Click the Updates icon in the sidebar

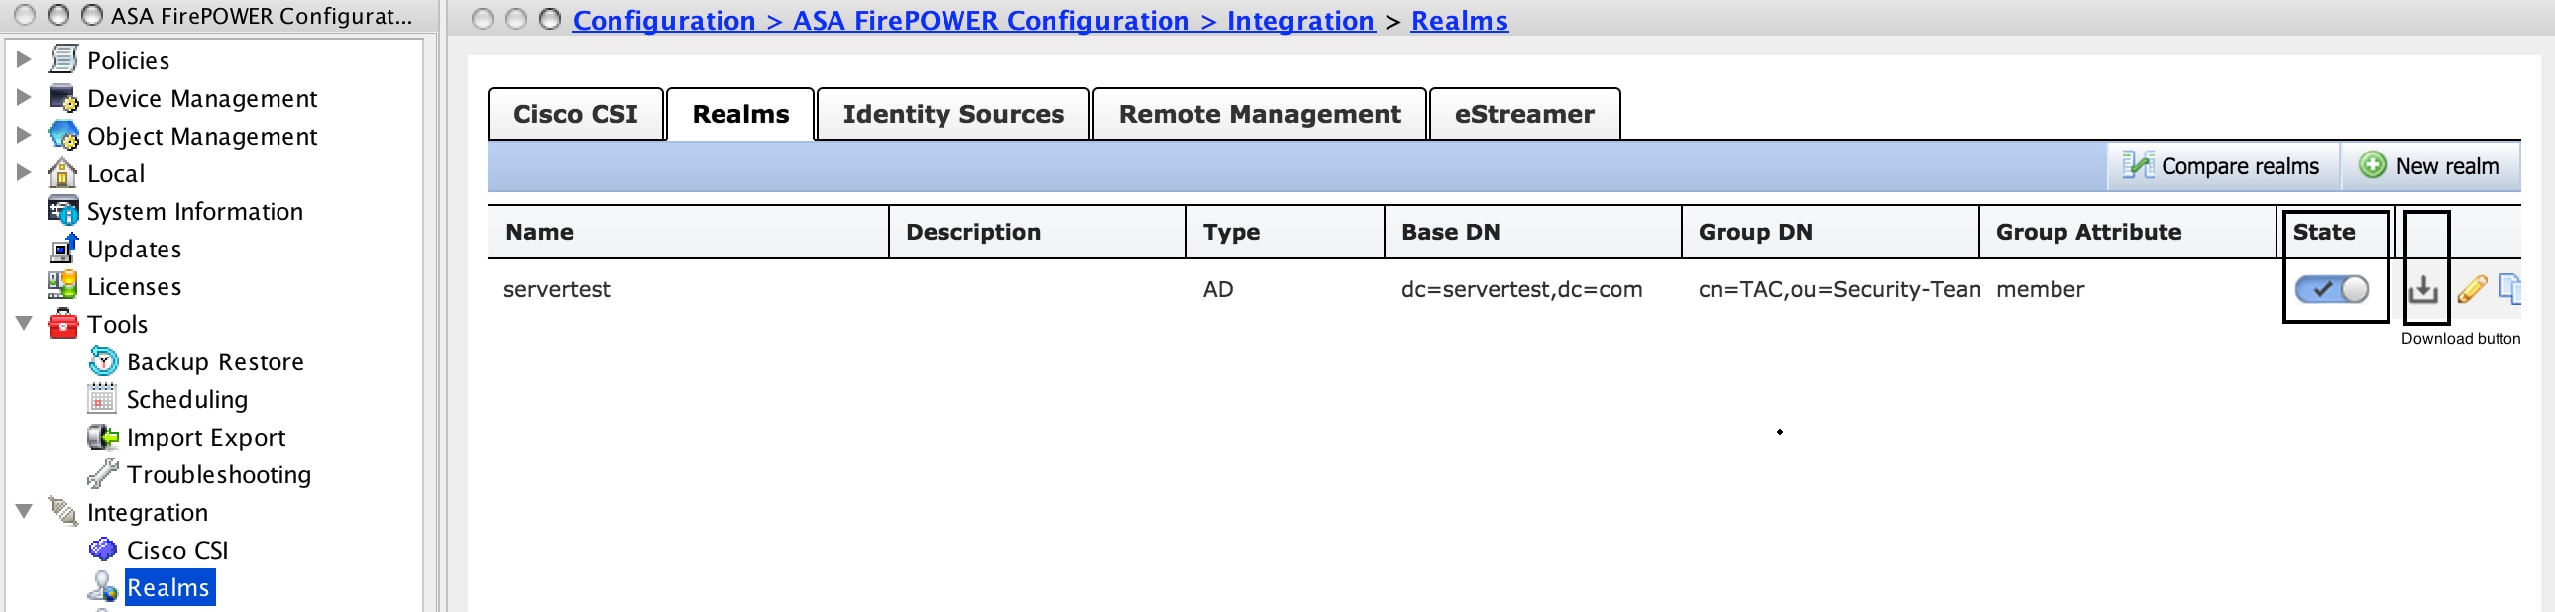pos(62,249)
